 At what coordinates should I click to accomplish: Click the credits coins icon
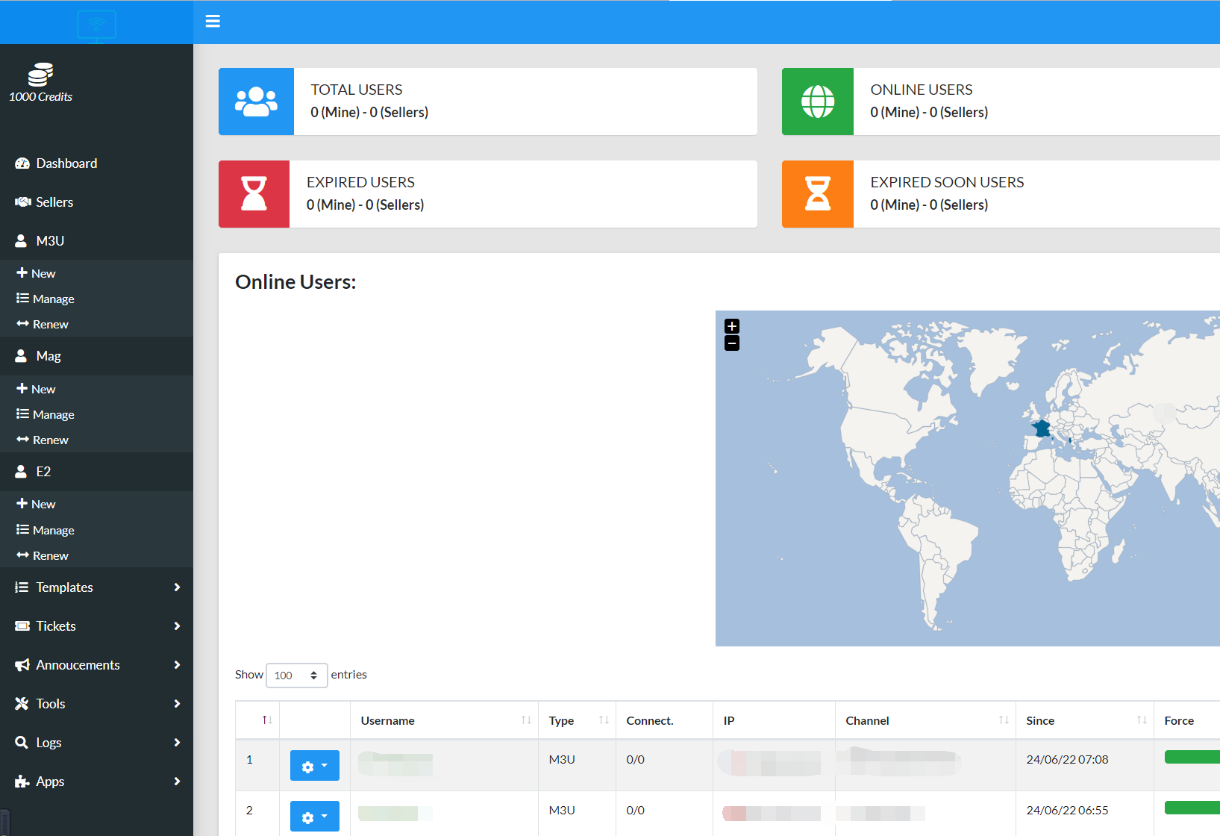[x=40, y=75]
